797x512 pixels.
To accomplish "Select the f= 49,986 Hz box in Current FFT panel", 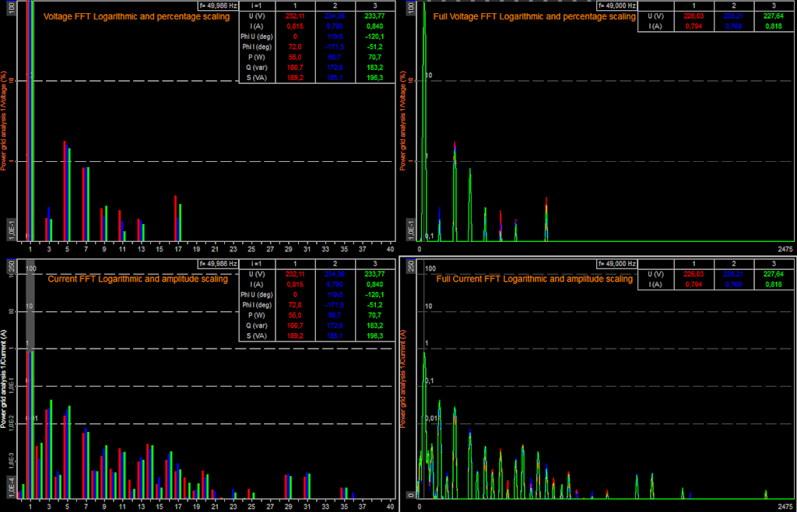I will [218, 264].
